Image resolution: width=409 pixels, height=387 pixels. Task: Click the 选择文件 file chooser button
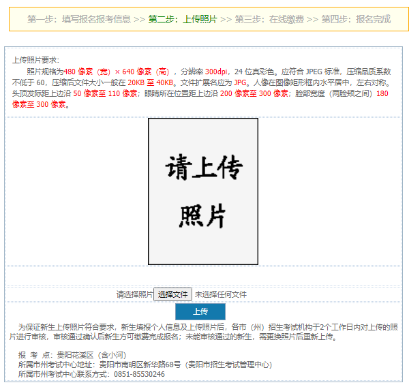pyautogui.click(x=173, y=294)
